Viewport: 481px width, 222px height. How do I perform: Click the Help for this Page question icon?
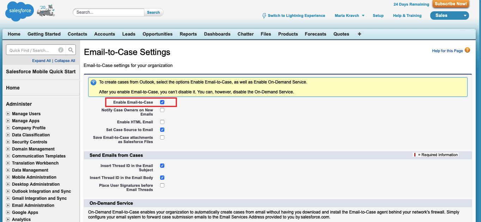point(468,50)
